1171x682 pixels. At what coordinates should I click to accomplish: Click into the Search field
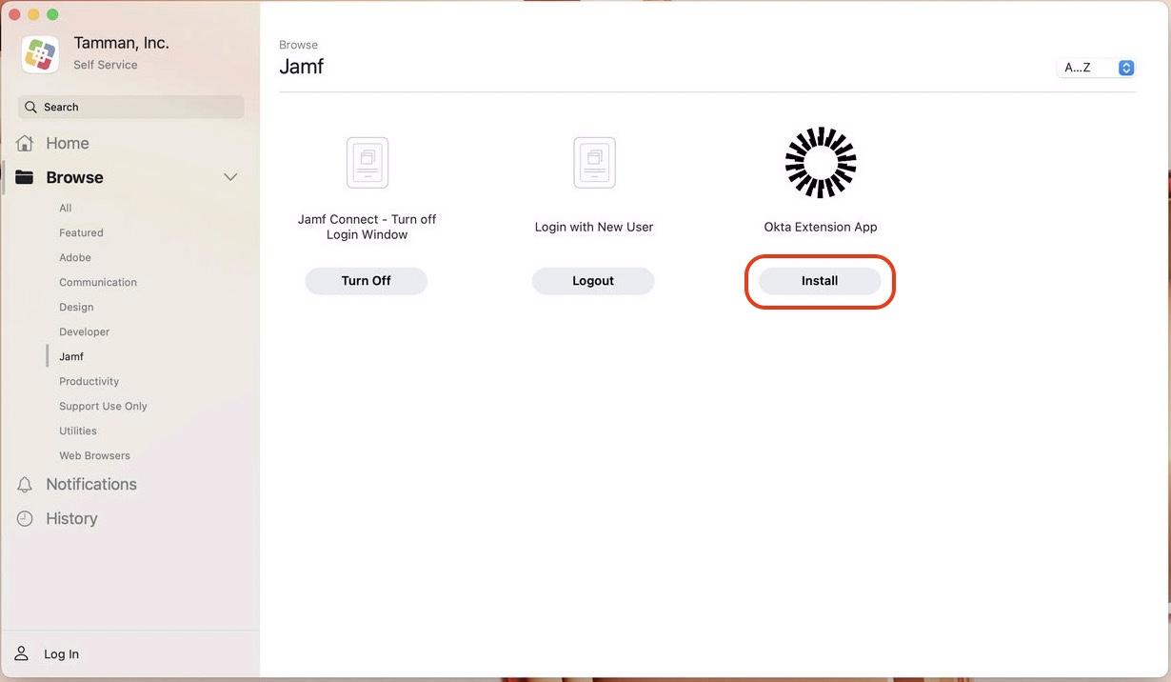point(130,107)
